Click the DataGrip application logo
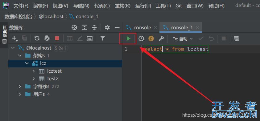This screenshot has width=260, height=121. (x=6, y=6)
